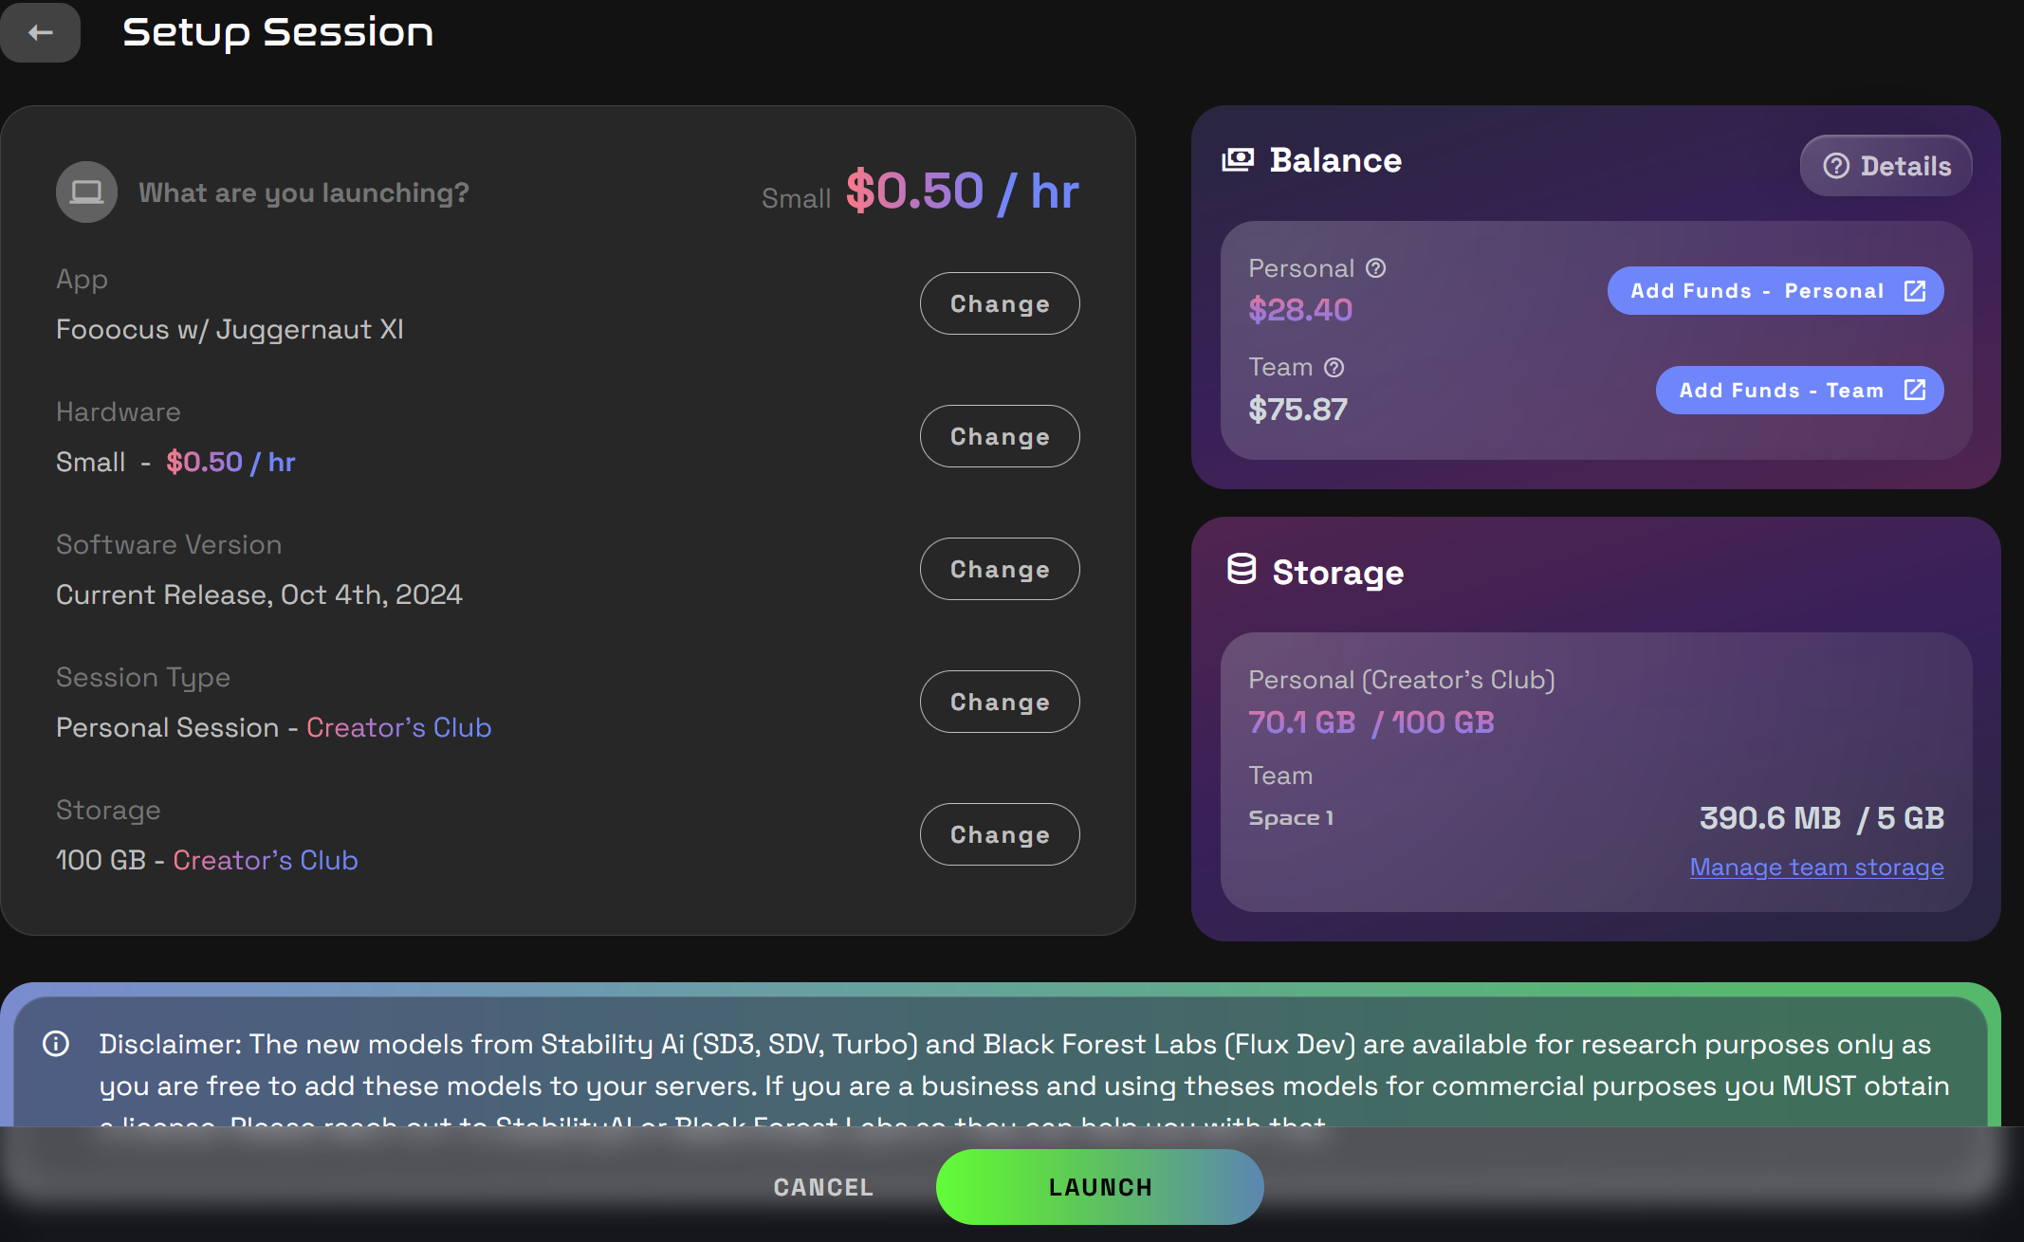Click the back arrow icon

(x=40, y=32)
